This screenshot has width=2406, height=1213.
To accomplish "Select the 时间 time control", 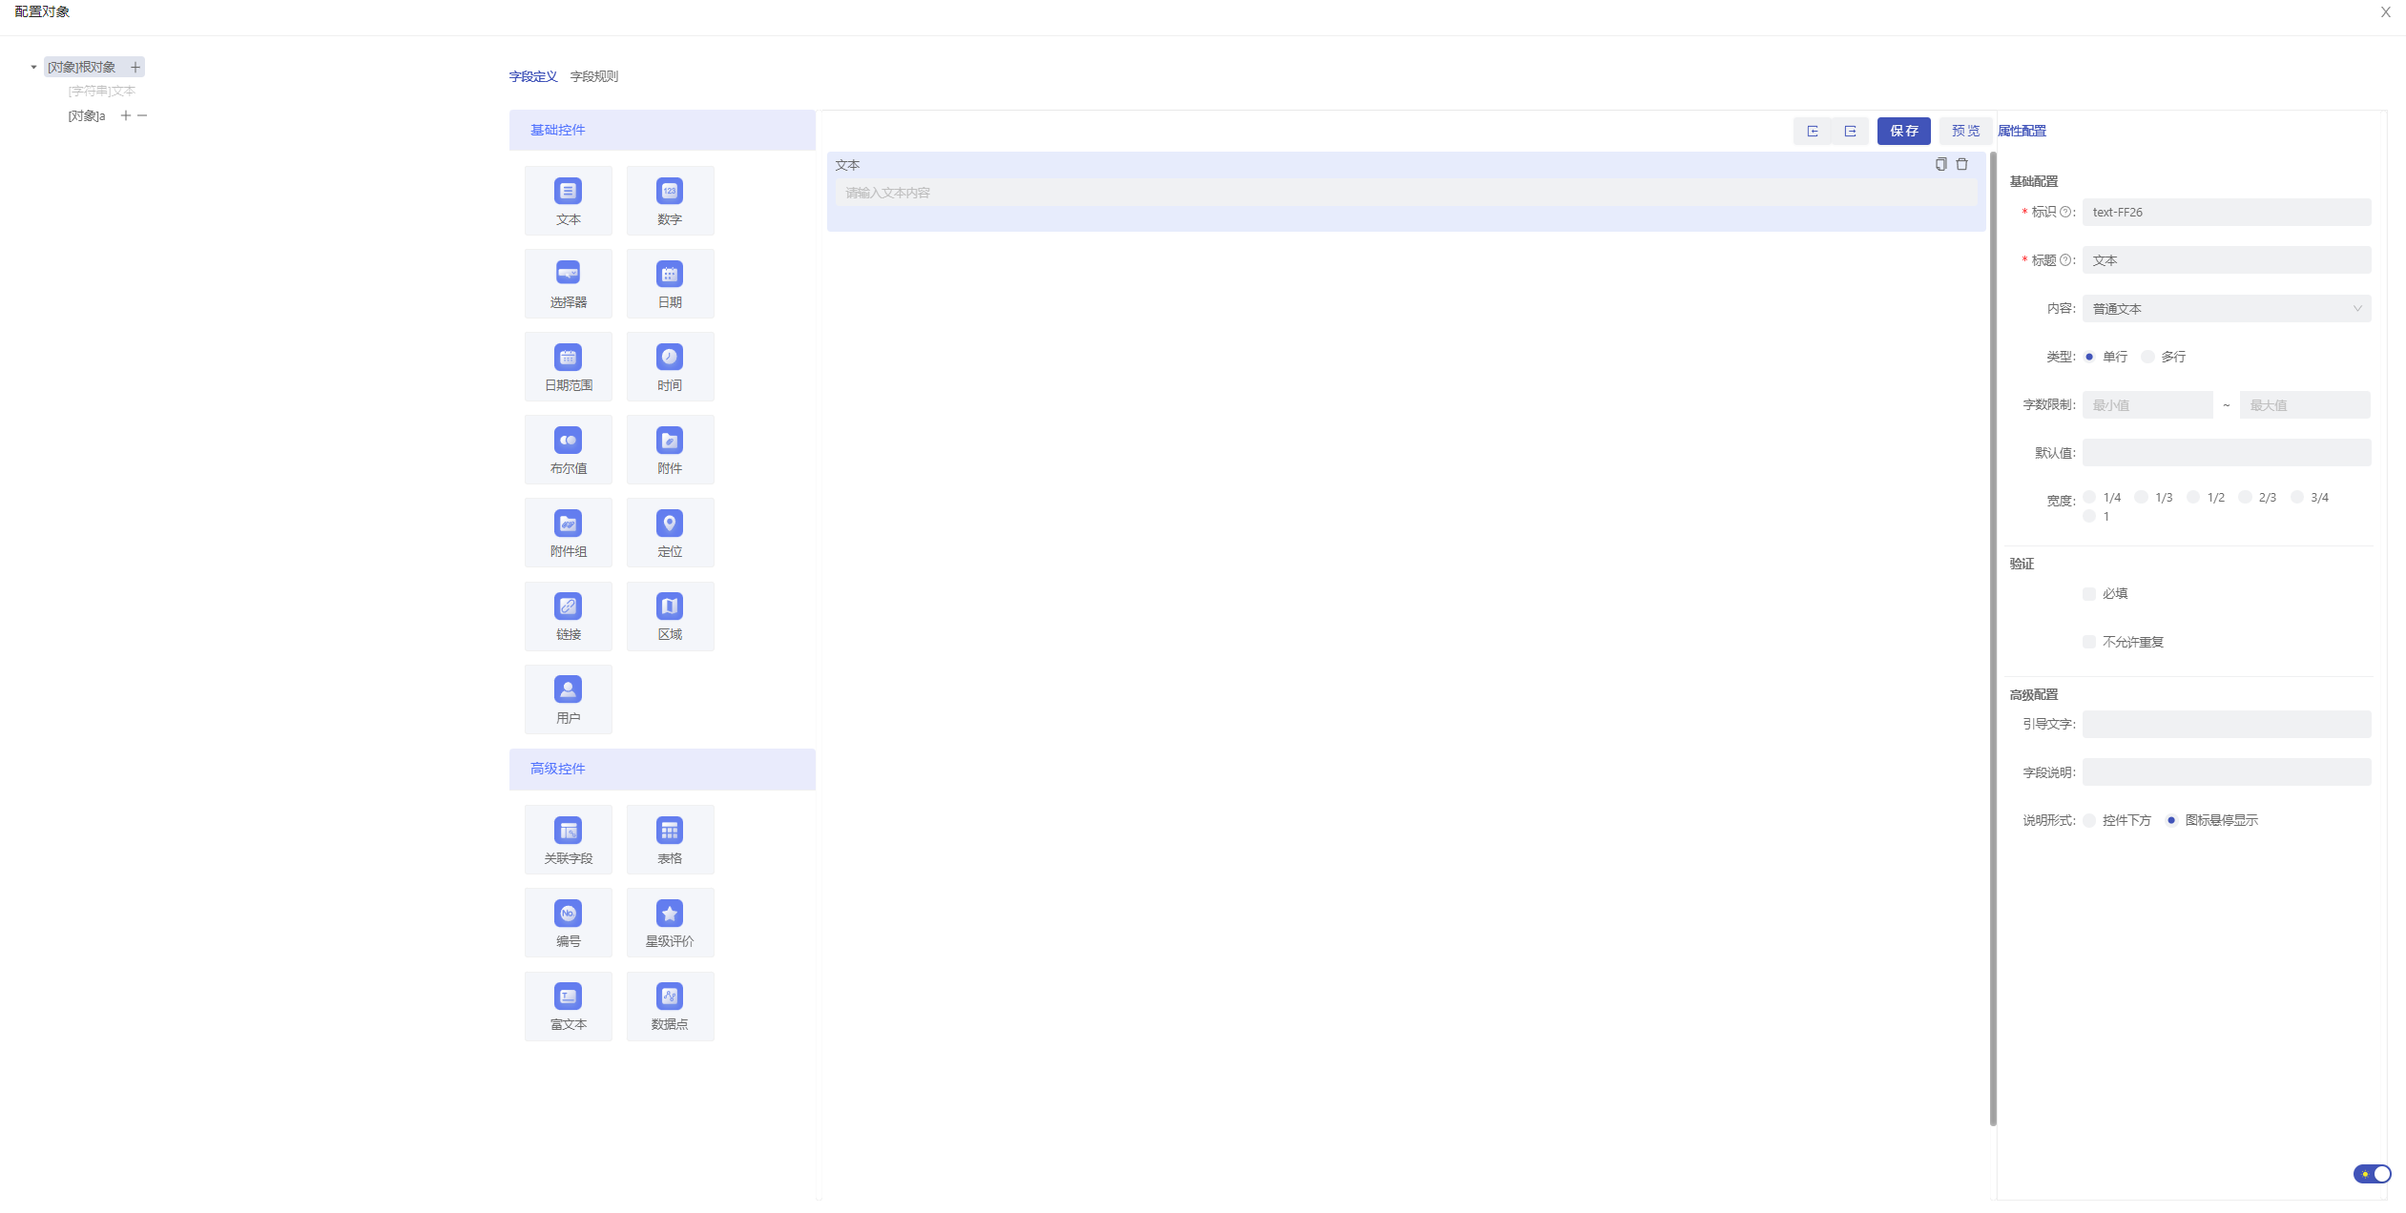I will tap(670, 366).
